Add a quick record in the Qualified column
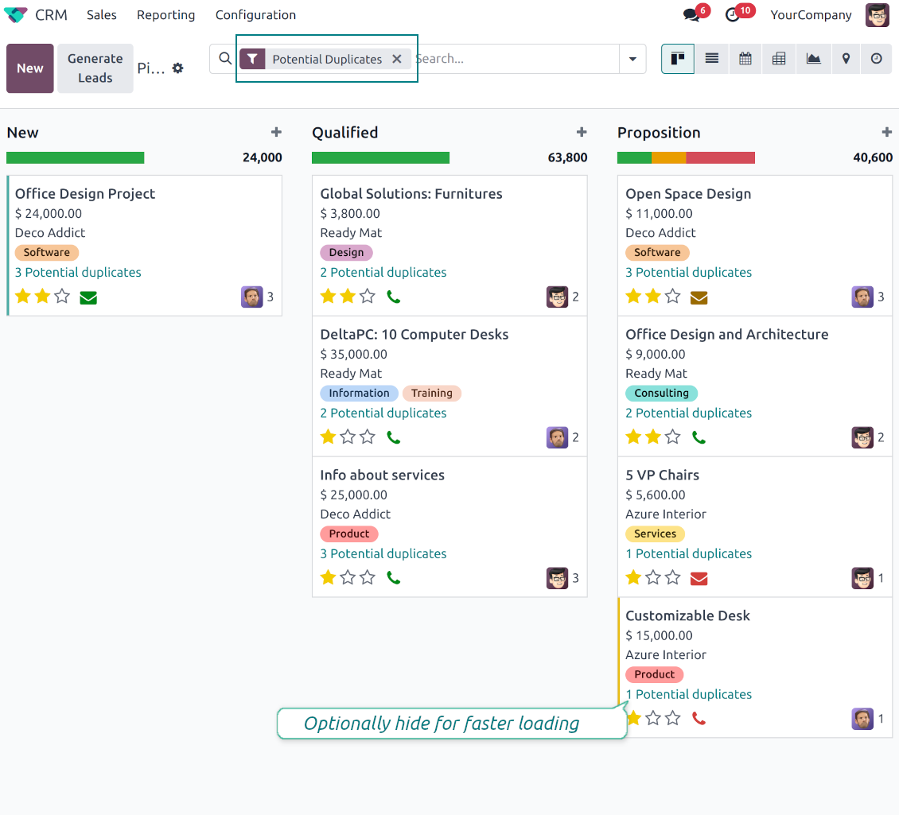899x815 pixels. (x=582, y=132)
